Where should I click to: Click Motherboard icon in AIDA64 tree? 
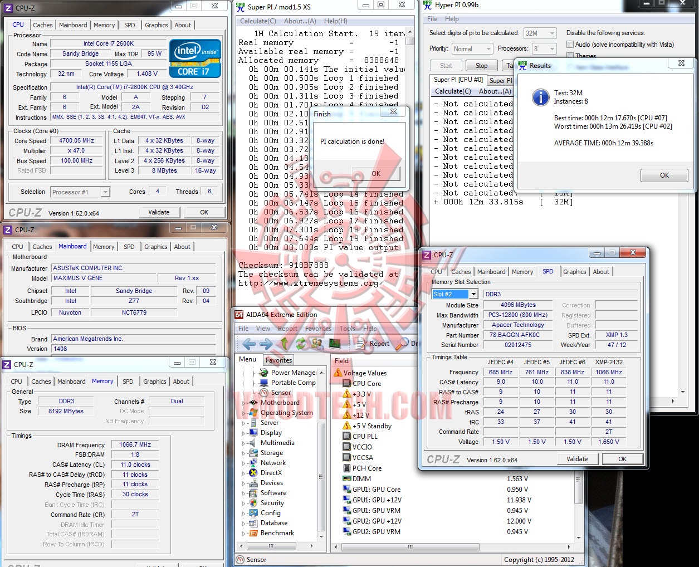pyautogui.click(x=254, y=403)
